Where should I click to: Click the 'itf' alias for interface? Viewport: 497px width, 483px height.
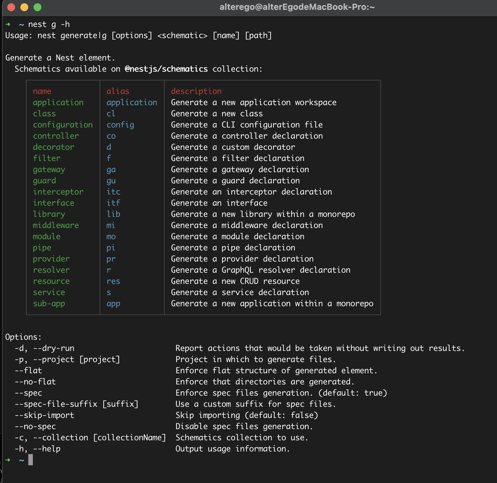(x=113, y=203)
